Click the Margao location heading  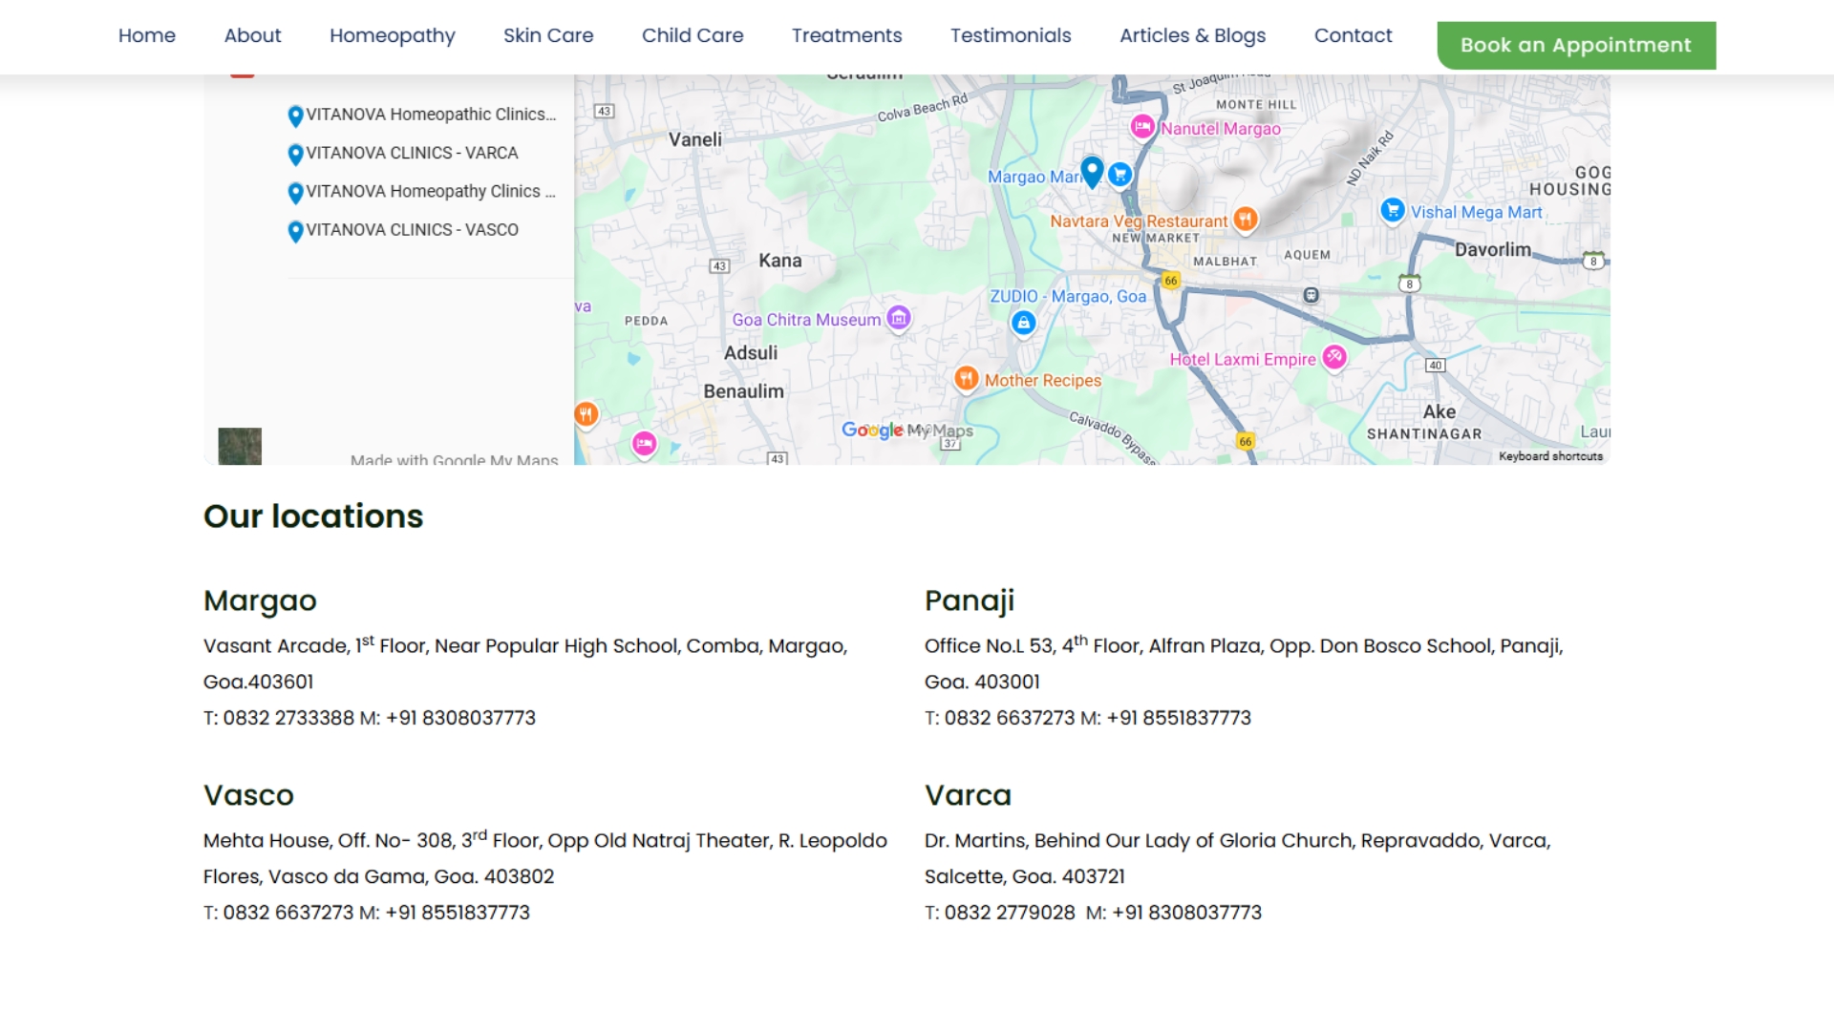[260, 600]
